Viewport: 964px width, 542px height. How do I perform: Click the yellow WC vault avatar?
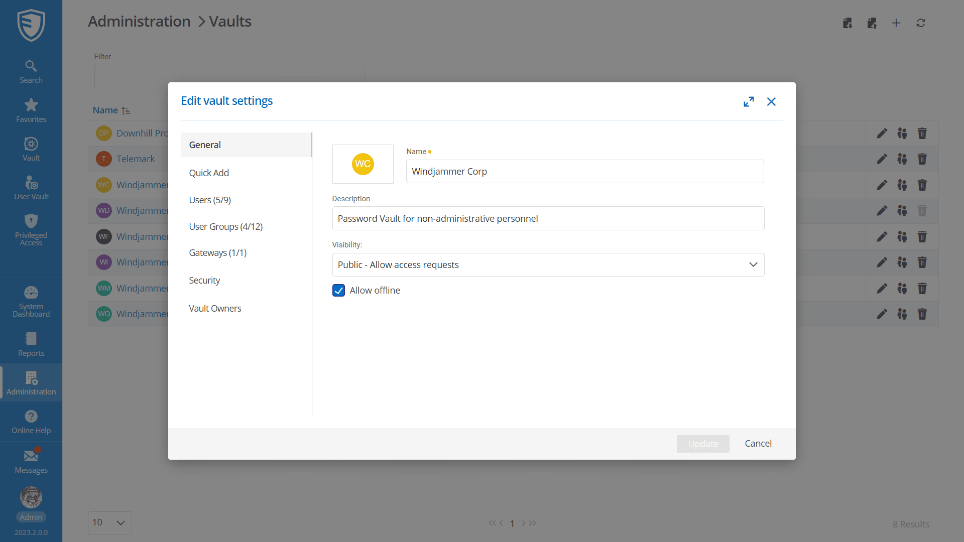(x=363, y=164)
